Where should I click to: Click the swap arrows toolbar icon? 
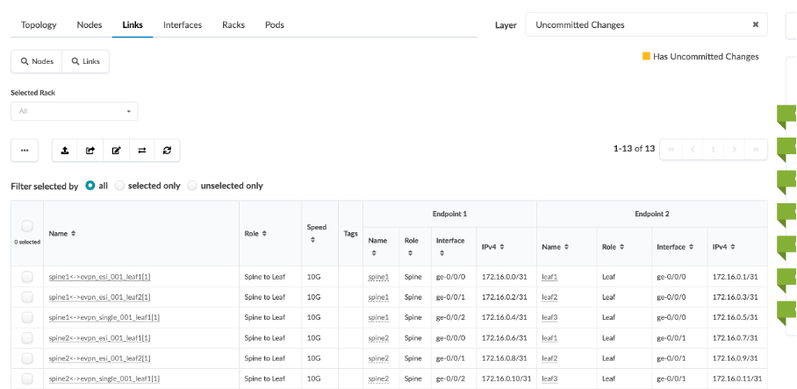(141, 150)
